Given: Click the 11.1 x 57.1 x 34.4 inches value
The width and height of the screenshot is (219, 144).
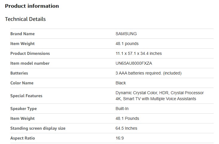Looking at the screenshot, I should point(139,53).
